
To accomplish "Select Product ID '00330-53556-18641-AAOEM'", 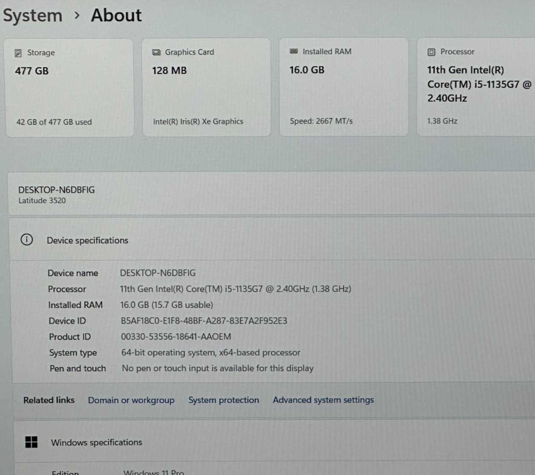I will [x=176, y=337].
